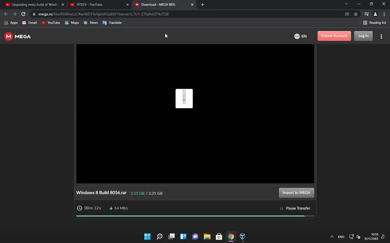
Task: Open the Apps bookmark
Action: [11, 23]
